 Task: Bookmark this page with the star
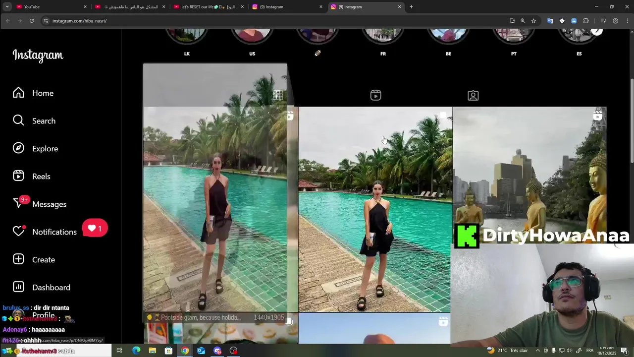coord(533,21)
